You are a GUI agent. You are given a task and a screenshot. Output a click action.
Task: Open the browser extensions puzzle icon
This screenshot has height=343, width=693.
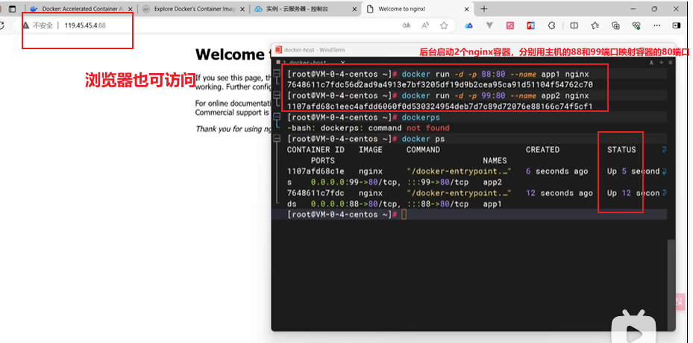551,25
